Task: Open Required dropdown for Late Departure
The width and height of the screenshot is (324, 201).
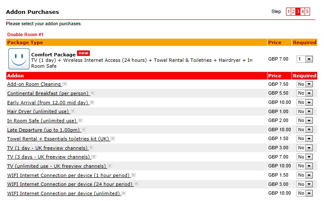Action: pyautogui.click(x=305, y=130)
